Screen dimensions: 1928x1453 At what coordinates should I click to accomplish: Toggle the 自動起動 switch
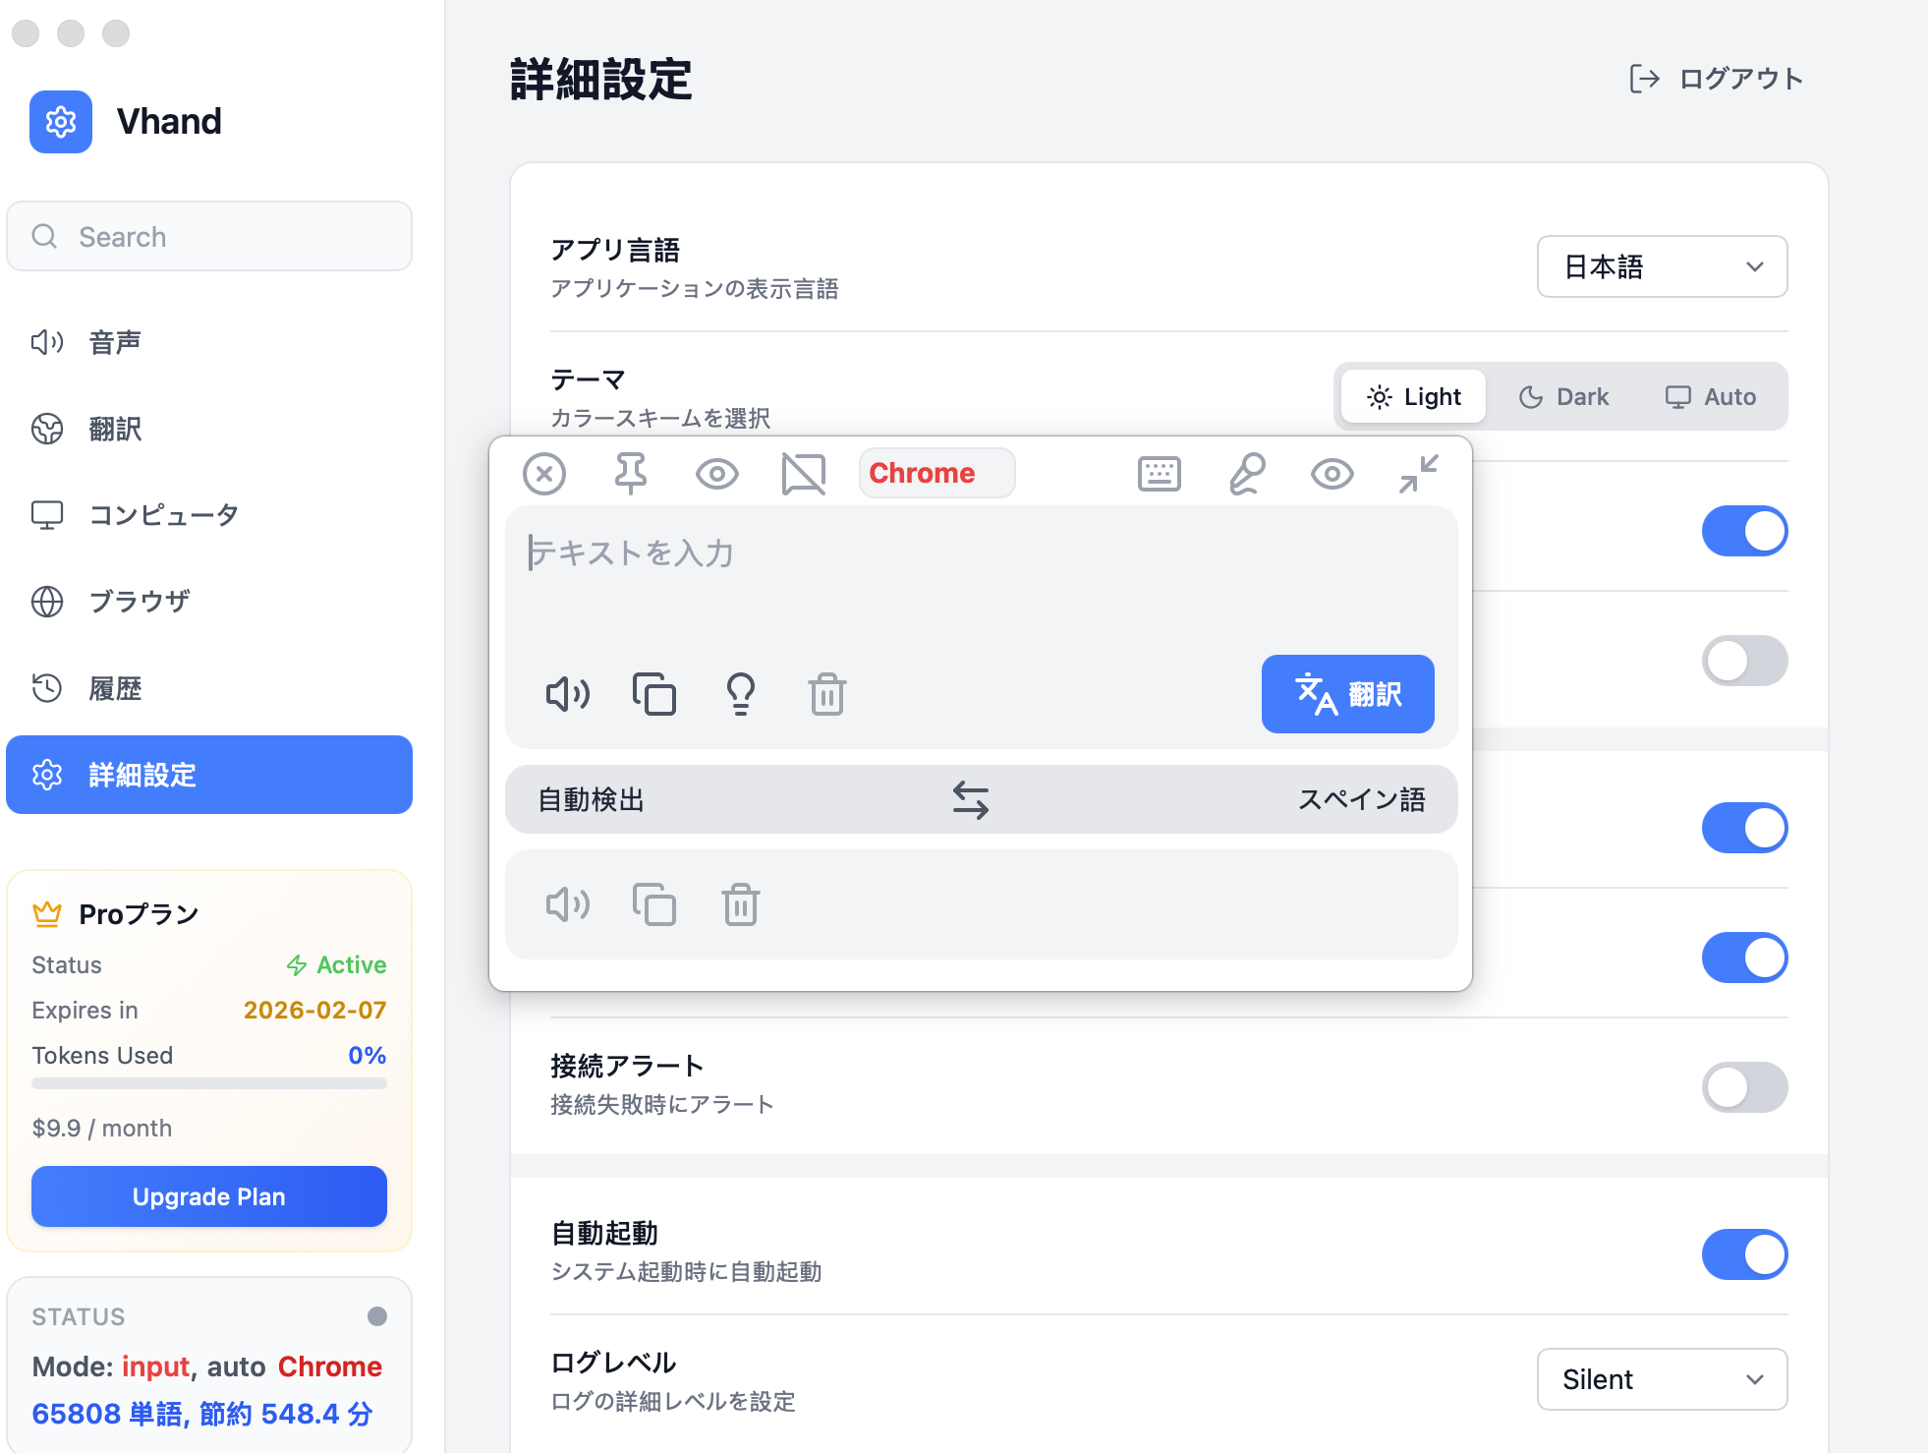click(1744, 1254)
